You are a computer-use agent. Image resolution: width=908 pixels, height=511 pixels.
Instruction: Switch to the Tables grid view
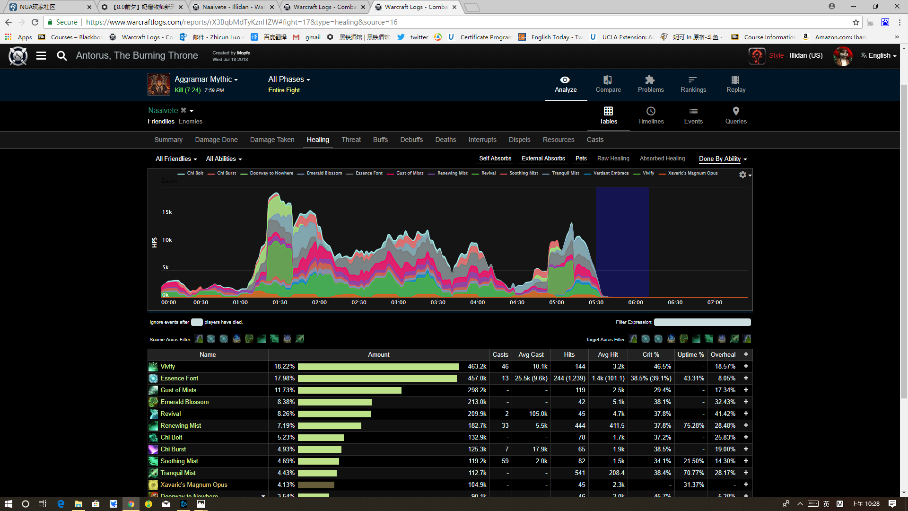coord(608,116)
